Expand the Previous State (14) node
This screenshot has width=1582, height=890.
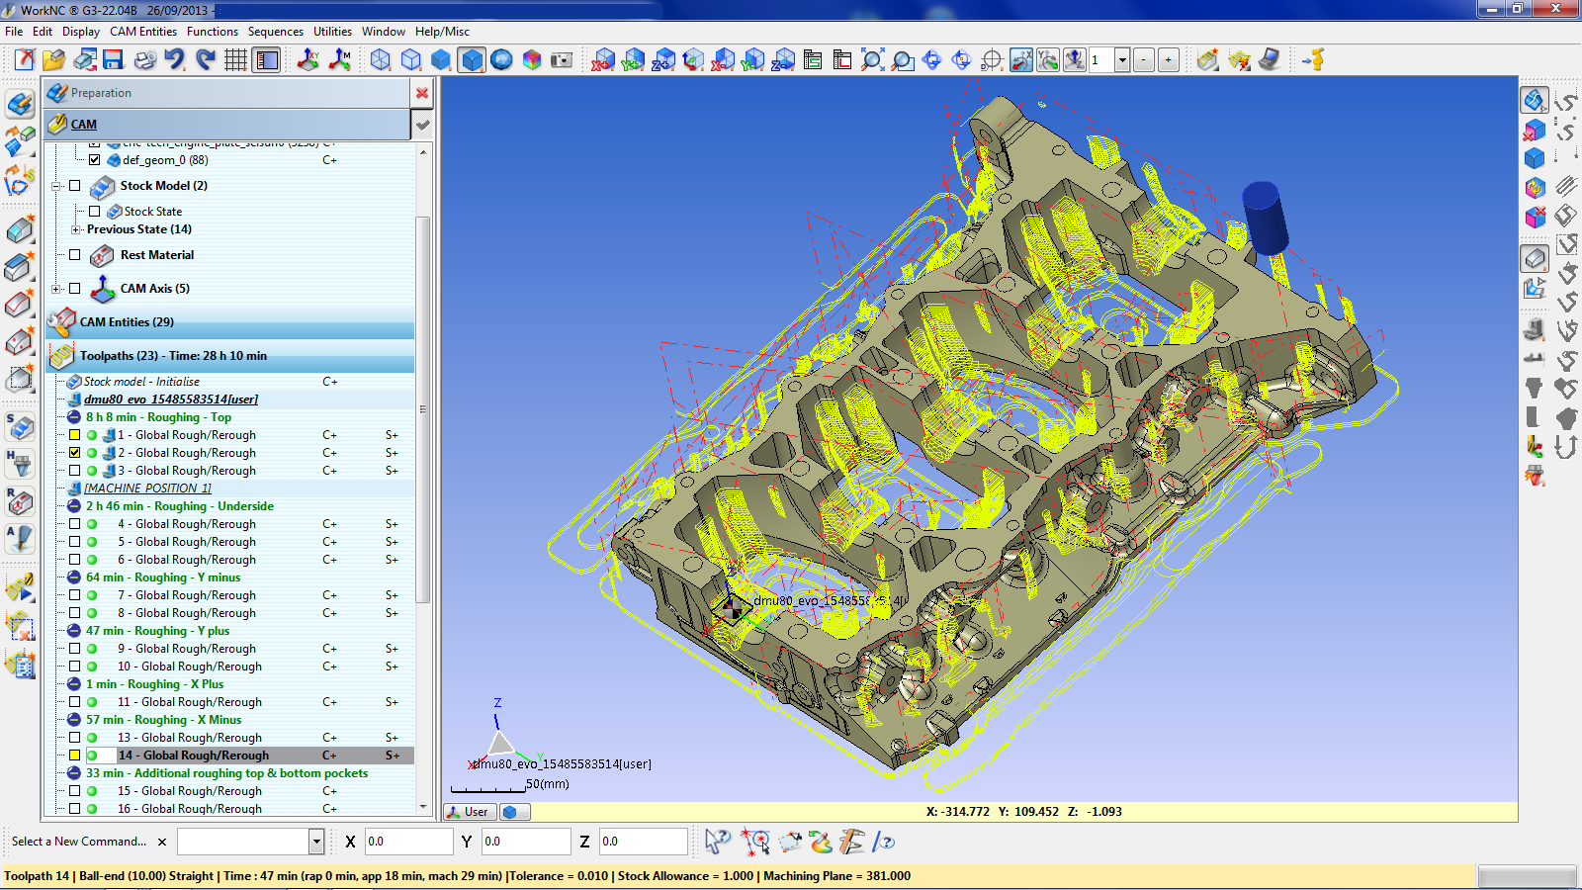coord(76,229)
